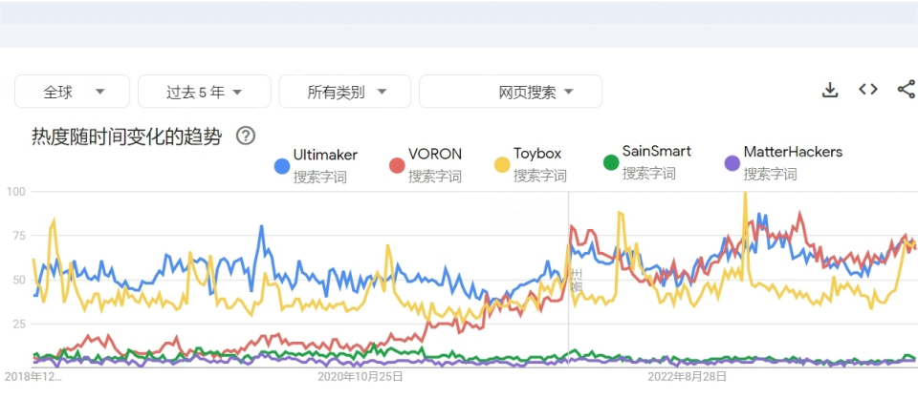Expand the 网页搜索 search type dropdown
Image resolution: width=918 pixels, height=398 pixels.
tap(511, 92)
